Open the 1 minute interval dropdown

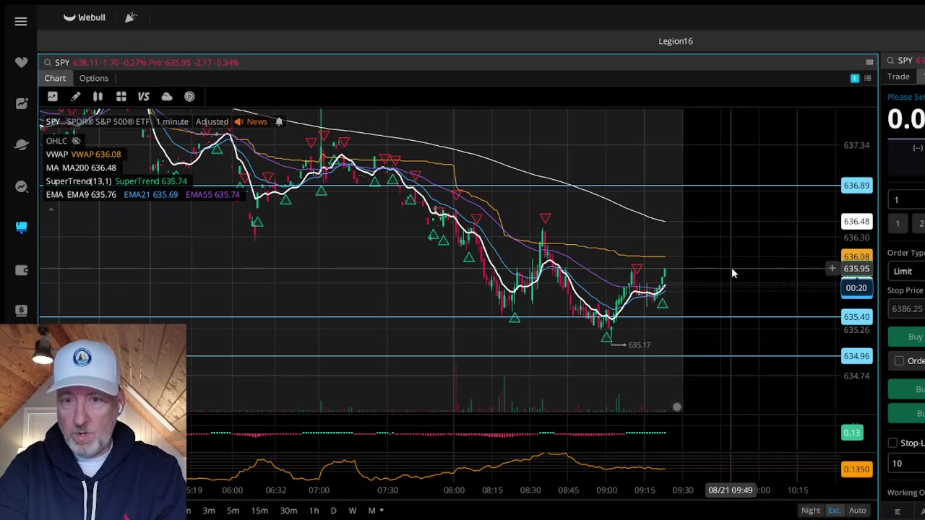172,122
